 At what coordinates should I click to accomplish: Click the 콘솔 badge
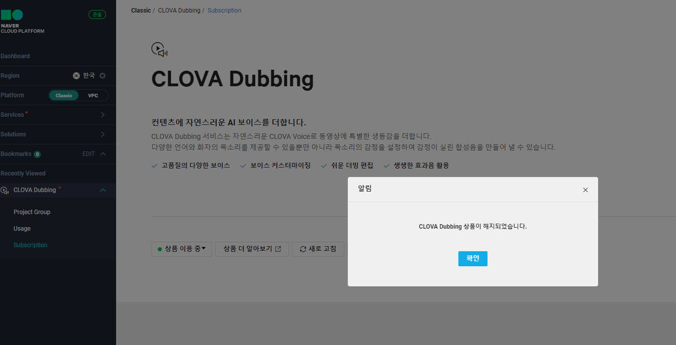point(97,15)
